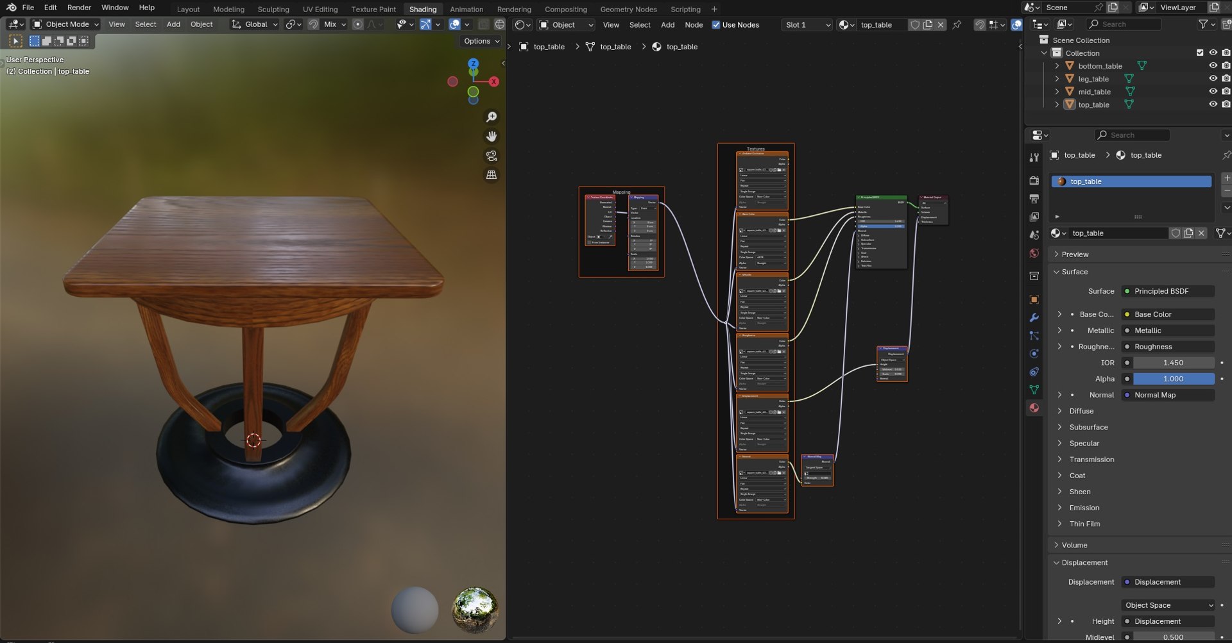Open the Particles properties tab icon
Viewport: 1232px width, 643px height.
click(x=1034, y=335)
